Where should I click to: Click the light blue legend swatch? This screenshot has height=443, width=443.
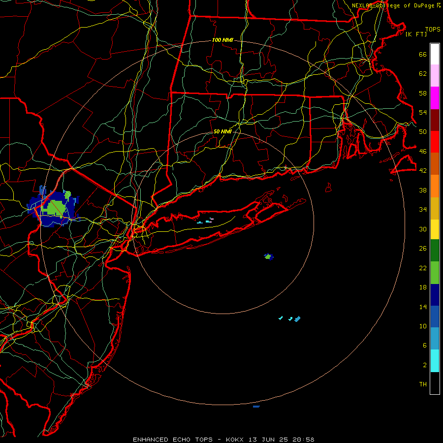coord(435,339)
